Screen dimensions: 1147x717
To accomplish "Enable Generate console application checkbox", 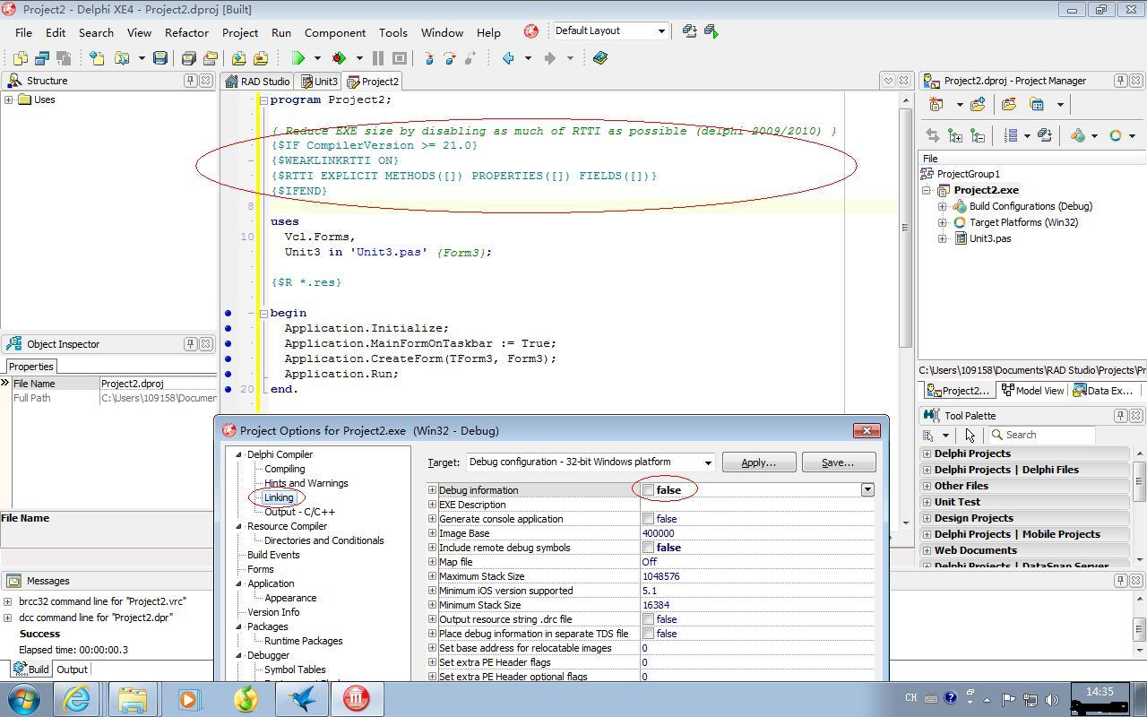I will (x=648, y=519).
